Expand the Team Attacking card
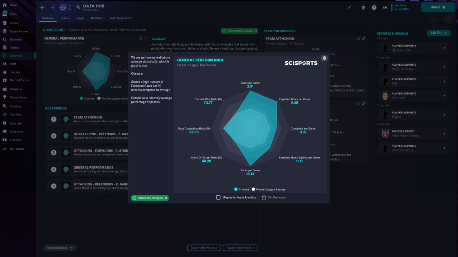This screenshot has height=257, width=458. click(x=364, y=39)
